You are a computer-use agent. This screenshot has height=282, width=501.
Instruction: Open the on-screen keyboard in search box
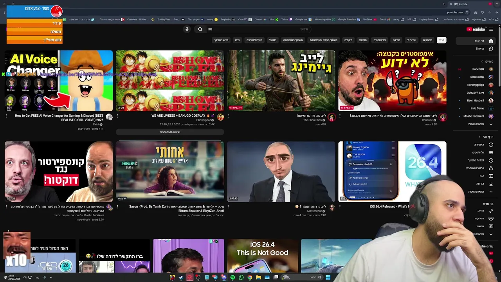[x=210, y=29]
